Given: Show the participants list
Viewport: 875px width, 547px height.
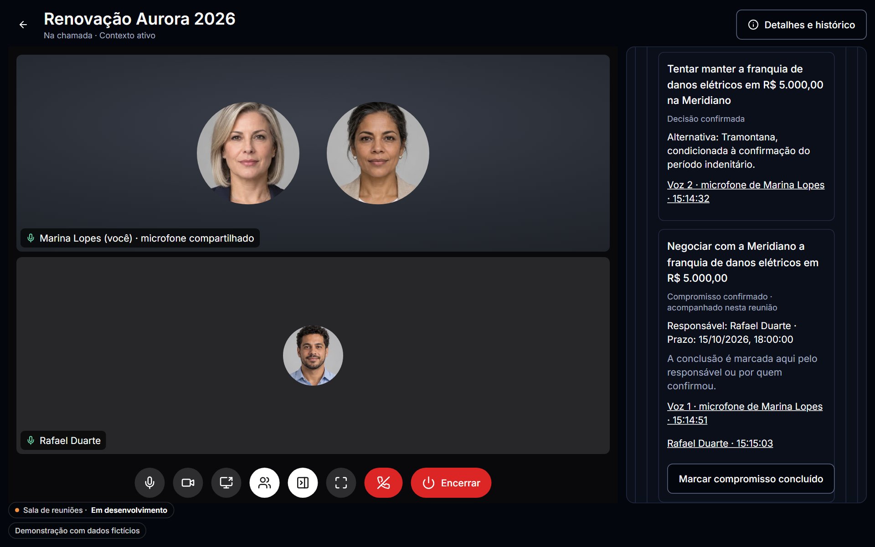Looking at the screenshot, I should pos(264,483).
